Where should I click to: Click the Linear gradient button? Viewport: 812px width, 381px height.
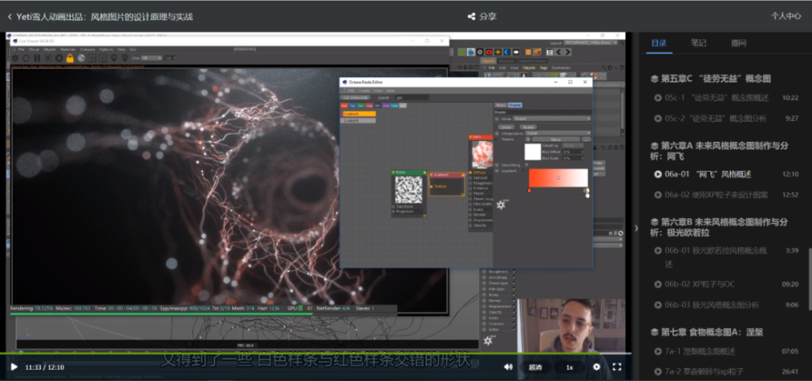[x=506, y=127]
